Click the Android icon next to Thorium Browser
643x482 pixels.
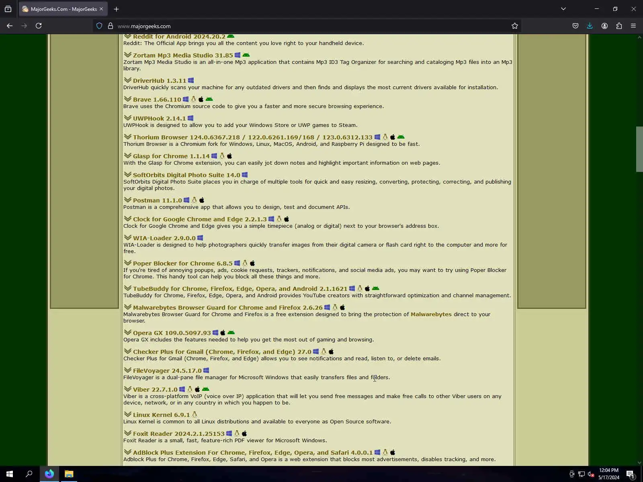click(x=401, y=137)
